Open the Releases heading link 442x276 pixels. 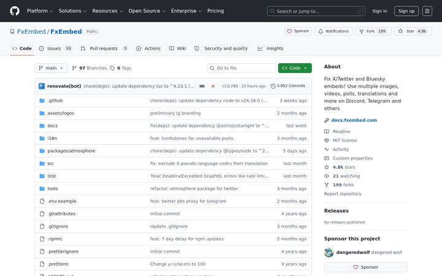click(x=336, y=211)
